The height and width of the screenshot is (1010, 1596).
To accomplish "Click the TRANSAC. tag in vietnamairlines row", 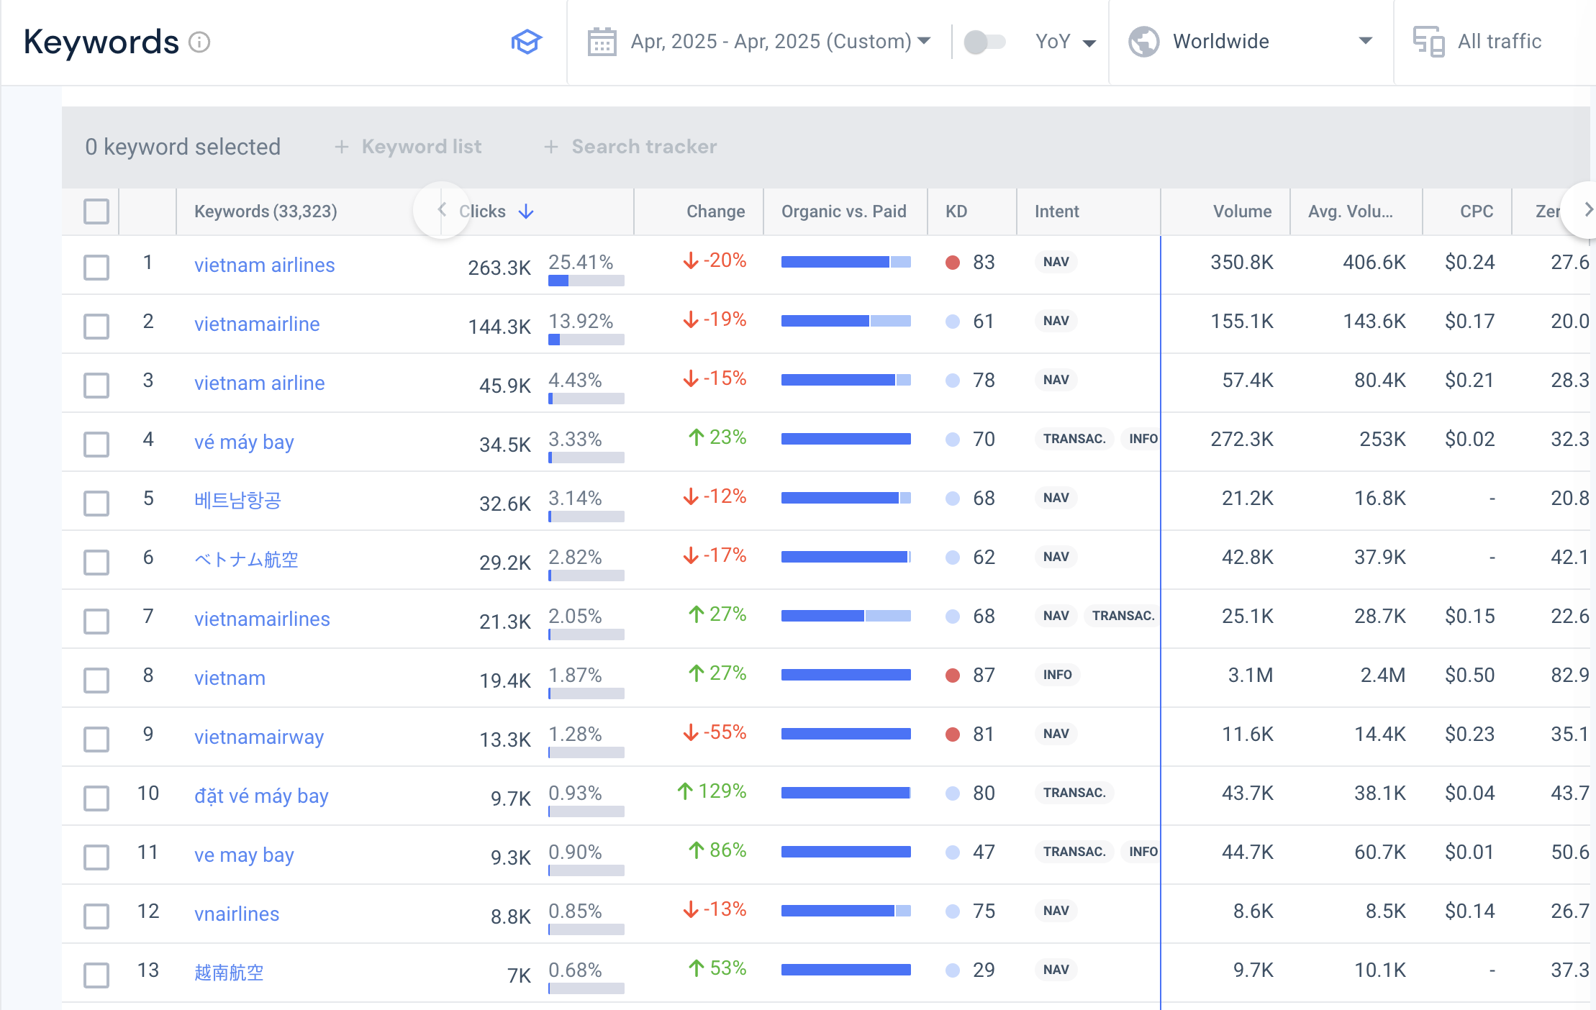I will click(1123, 616).
